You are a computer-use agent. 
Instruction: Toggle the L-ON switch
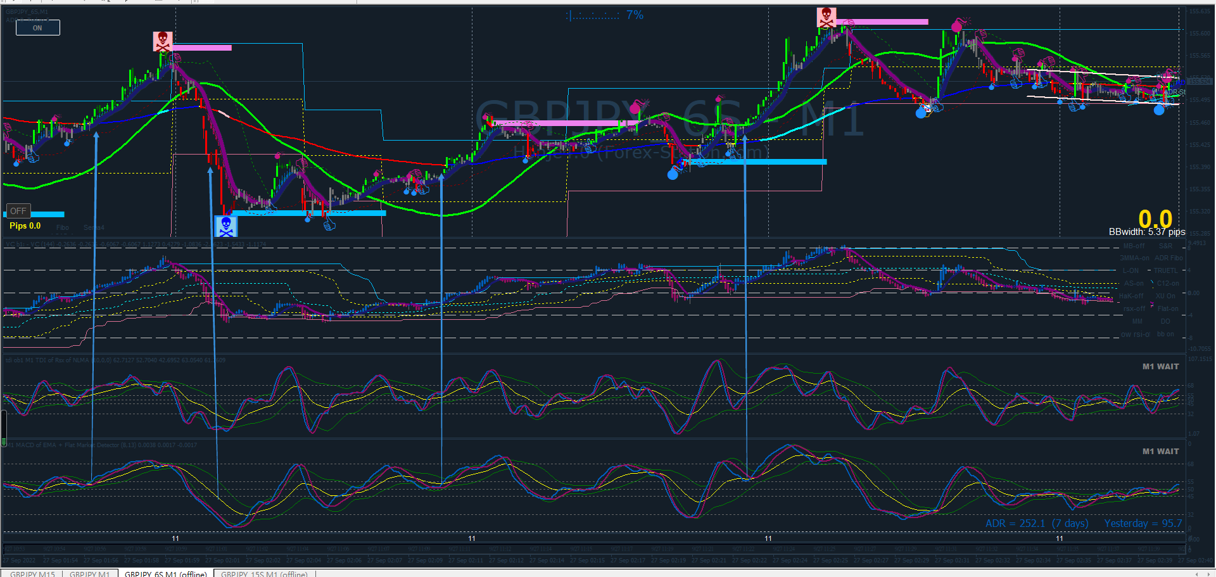pos(1130,270)
